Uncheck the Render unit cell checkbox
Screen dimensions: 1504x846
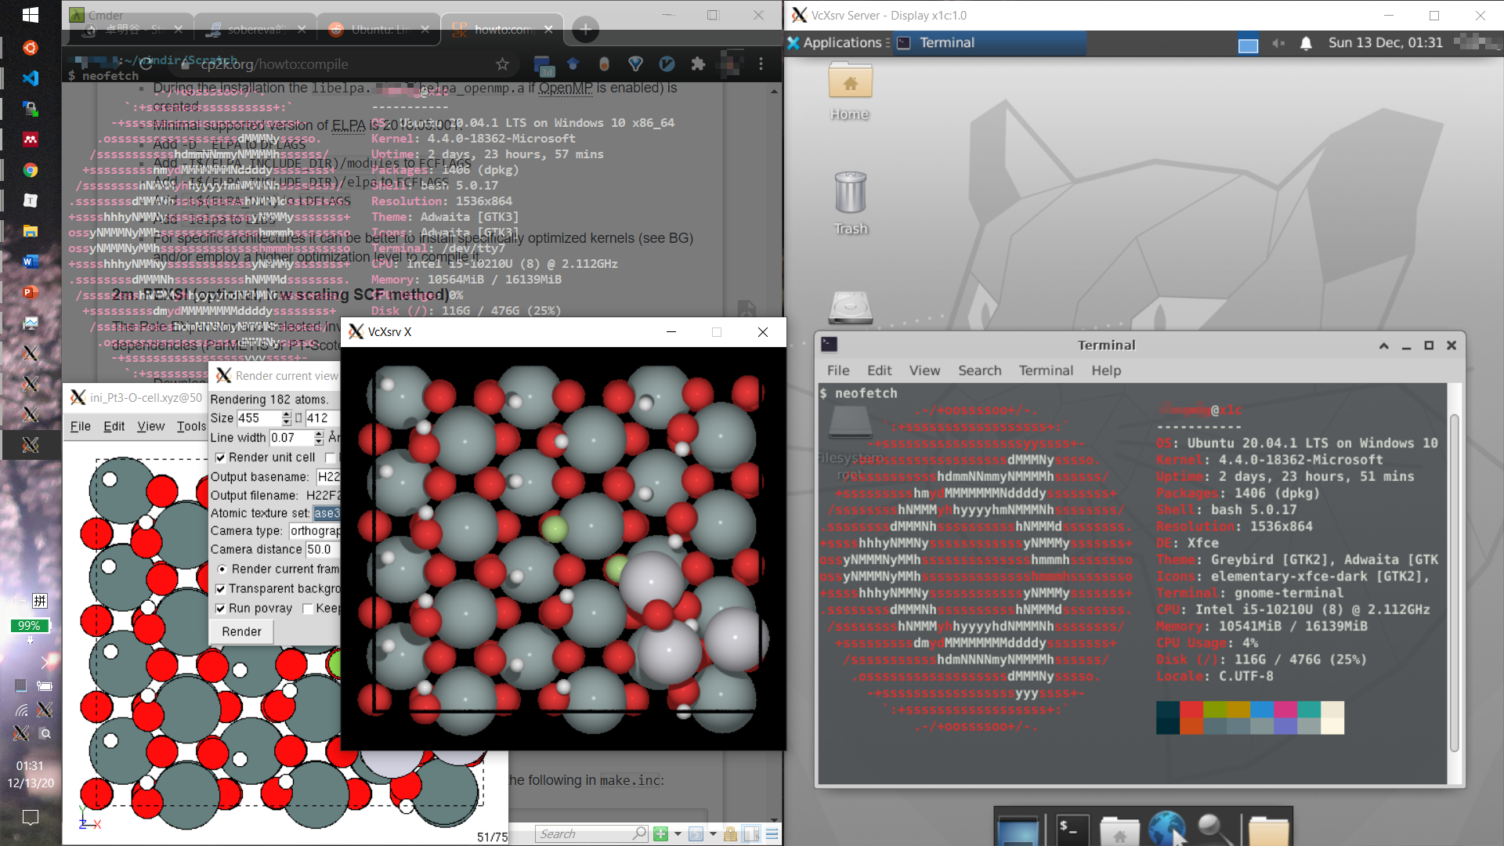click(221, 457)
